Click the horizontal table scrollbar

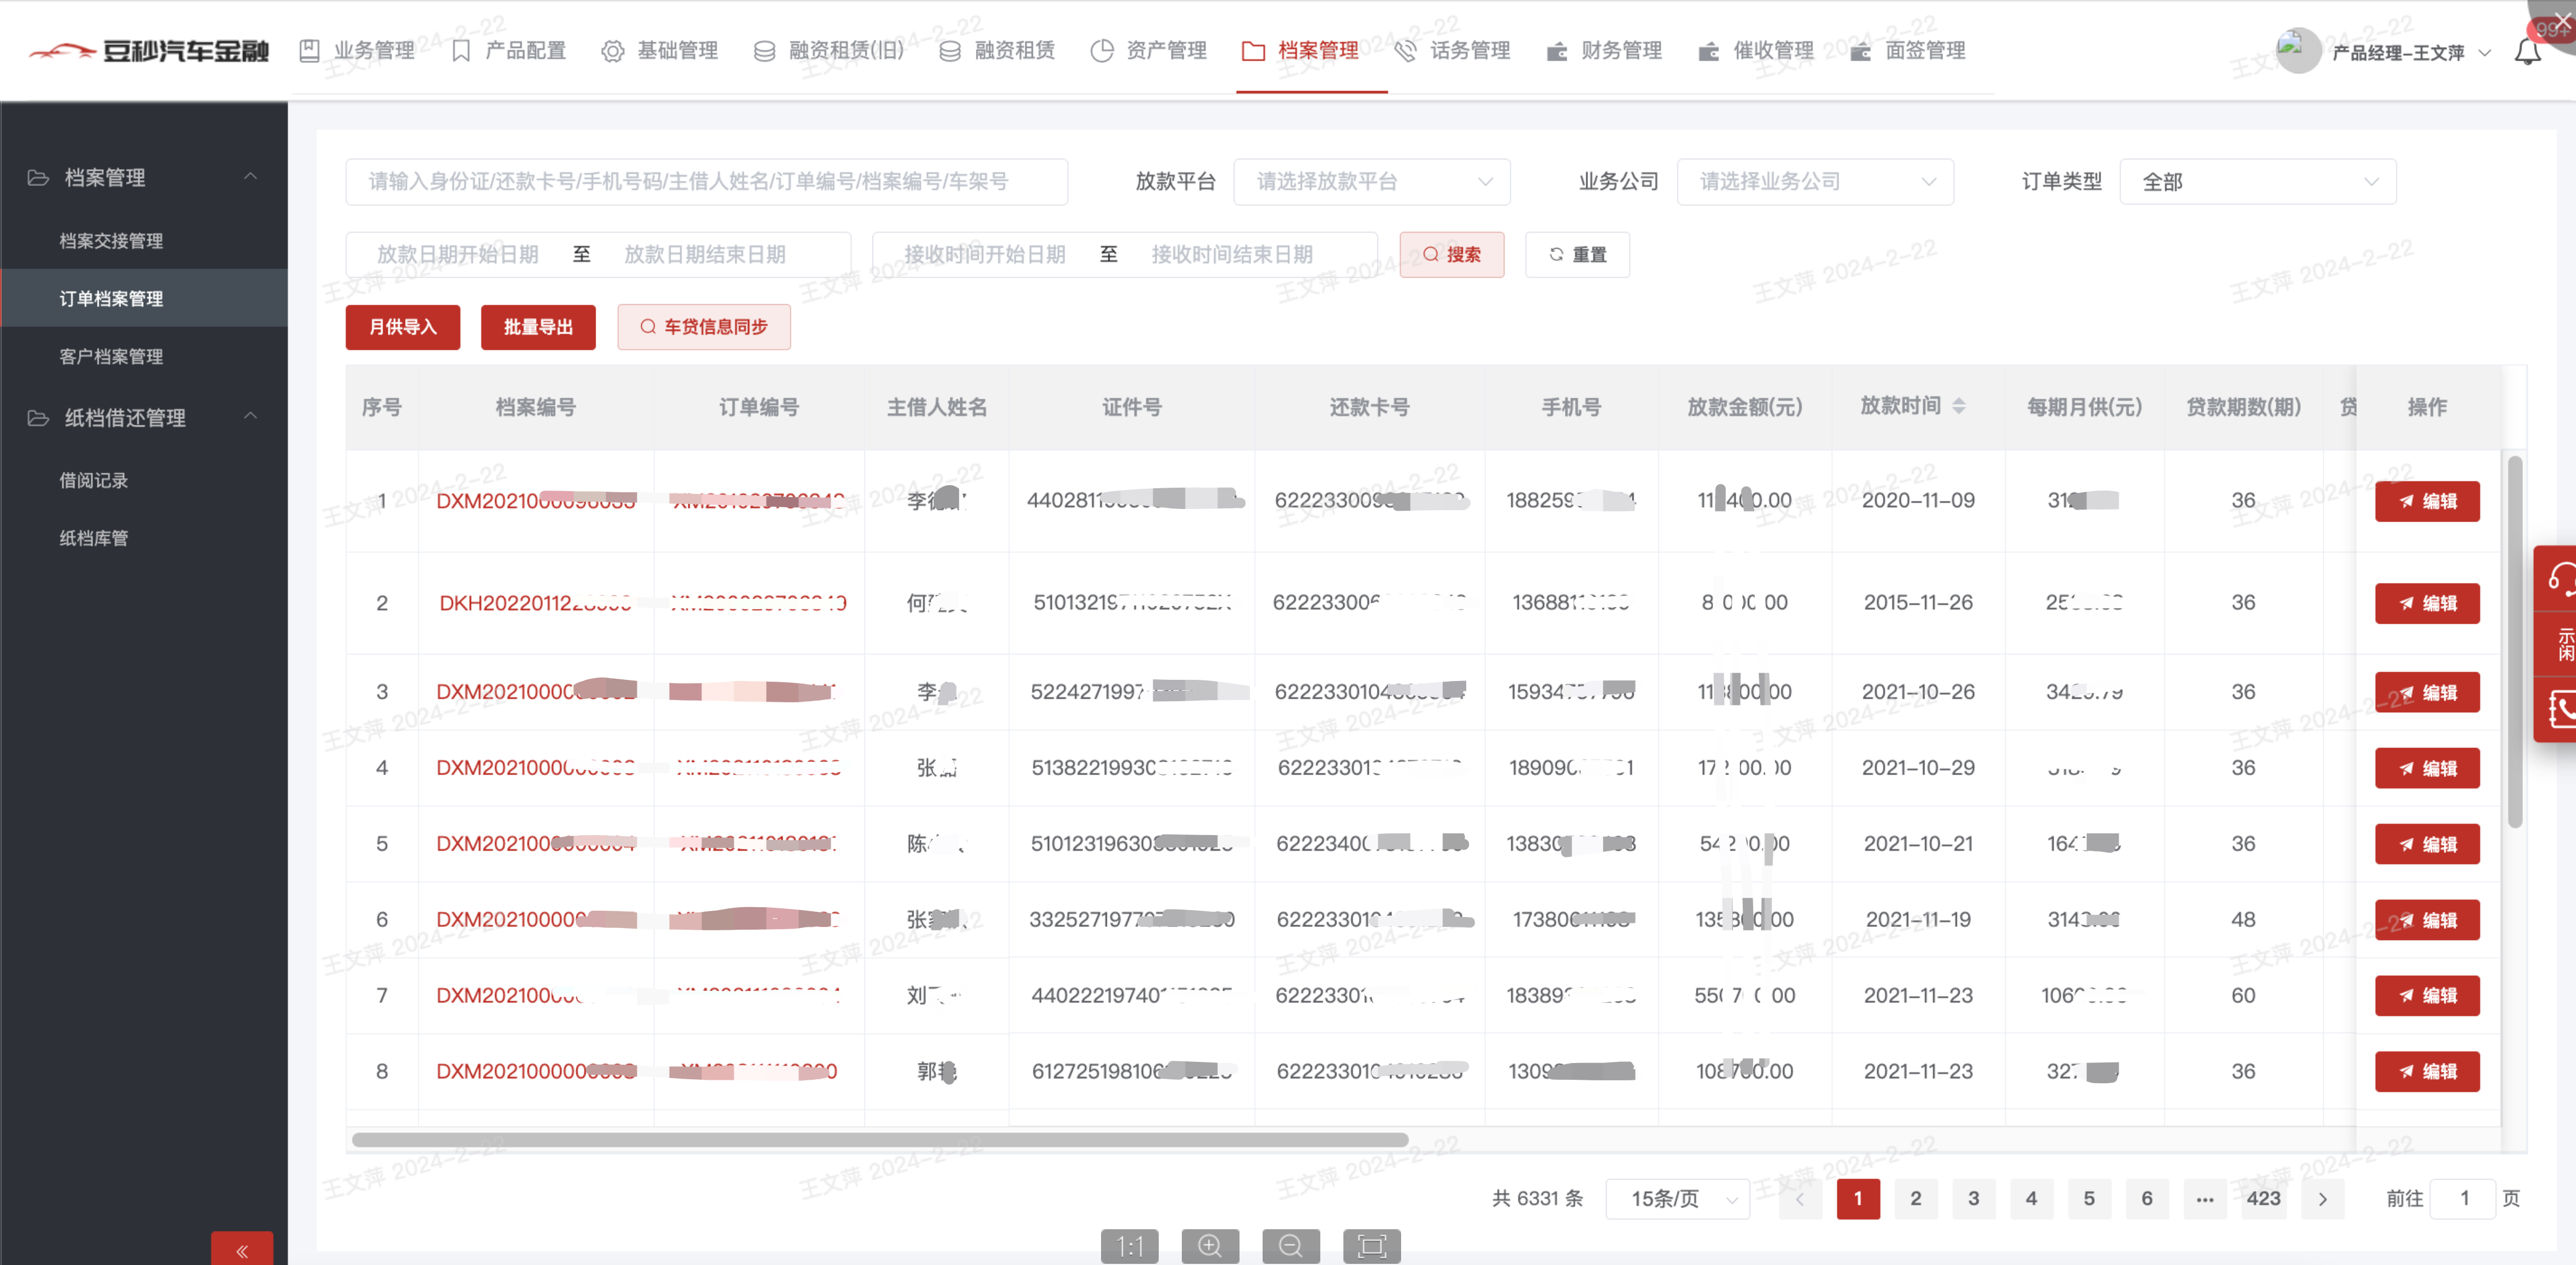click(880, 1140)
